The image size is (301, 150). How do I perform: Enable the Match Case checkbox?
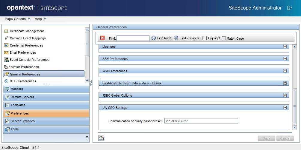(x=224, y=38)
